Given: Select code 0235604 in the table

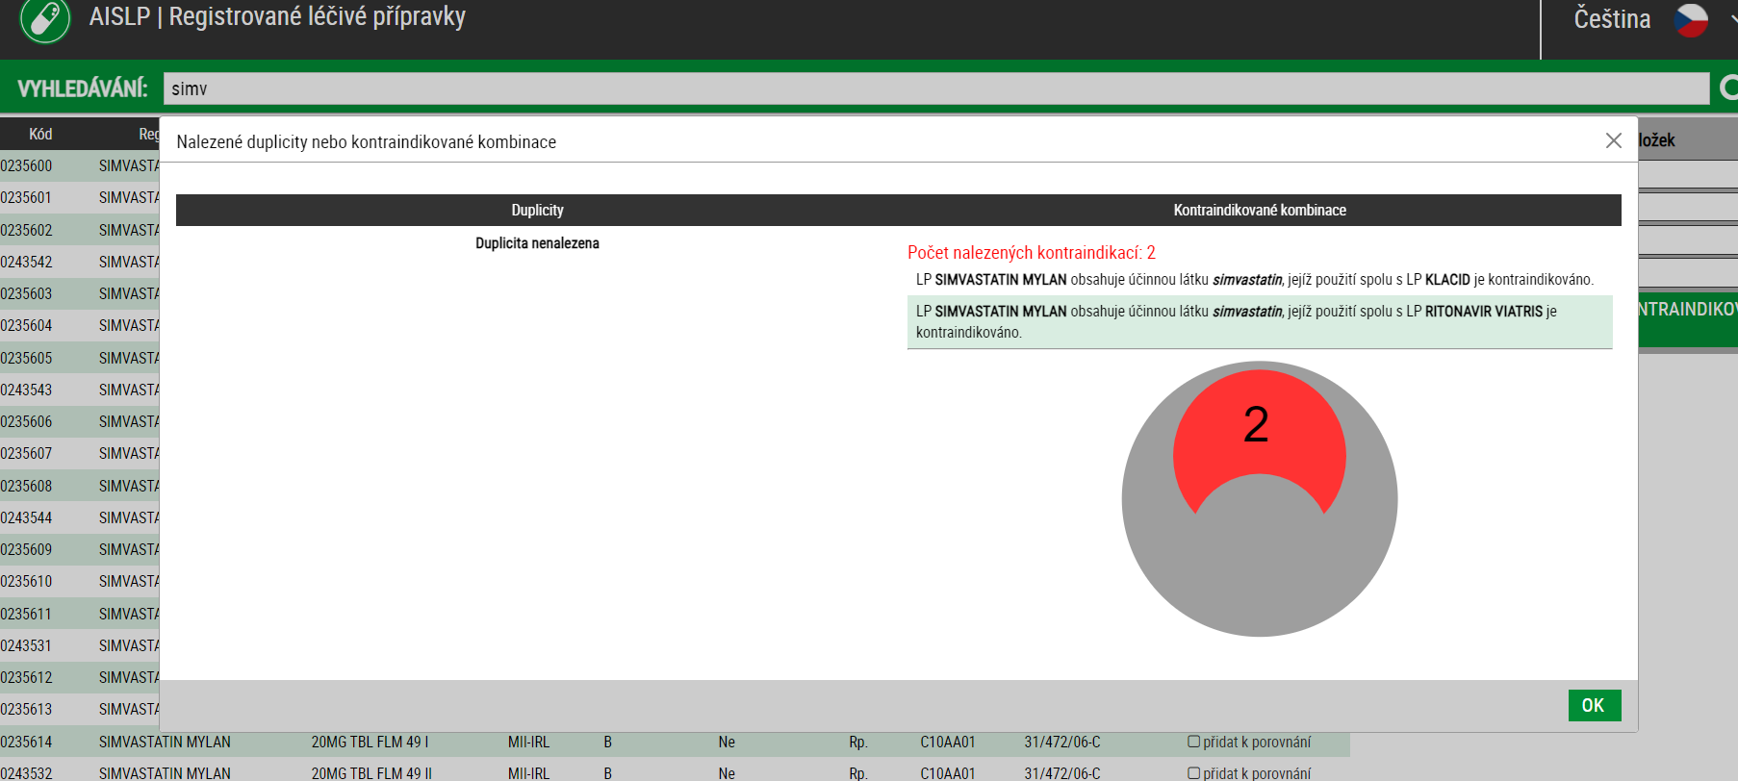Looking at the screenshot, I should click(26, 325).
